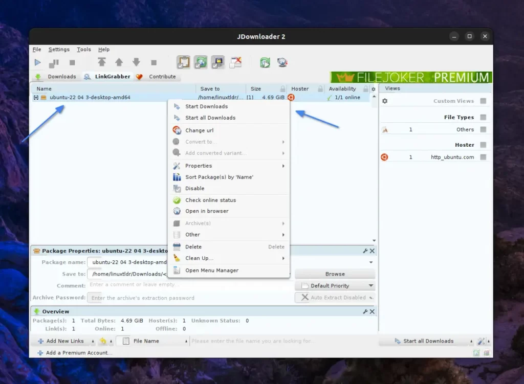Click the Reconnect toolbar icon
Image resolution: width=524 pixels, height=384 pixels.
tap(265, 62)
